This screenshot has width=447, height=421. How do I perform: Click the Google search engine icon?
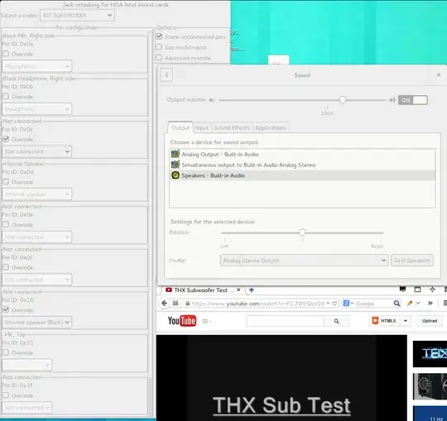point(346,304)
